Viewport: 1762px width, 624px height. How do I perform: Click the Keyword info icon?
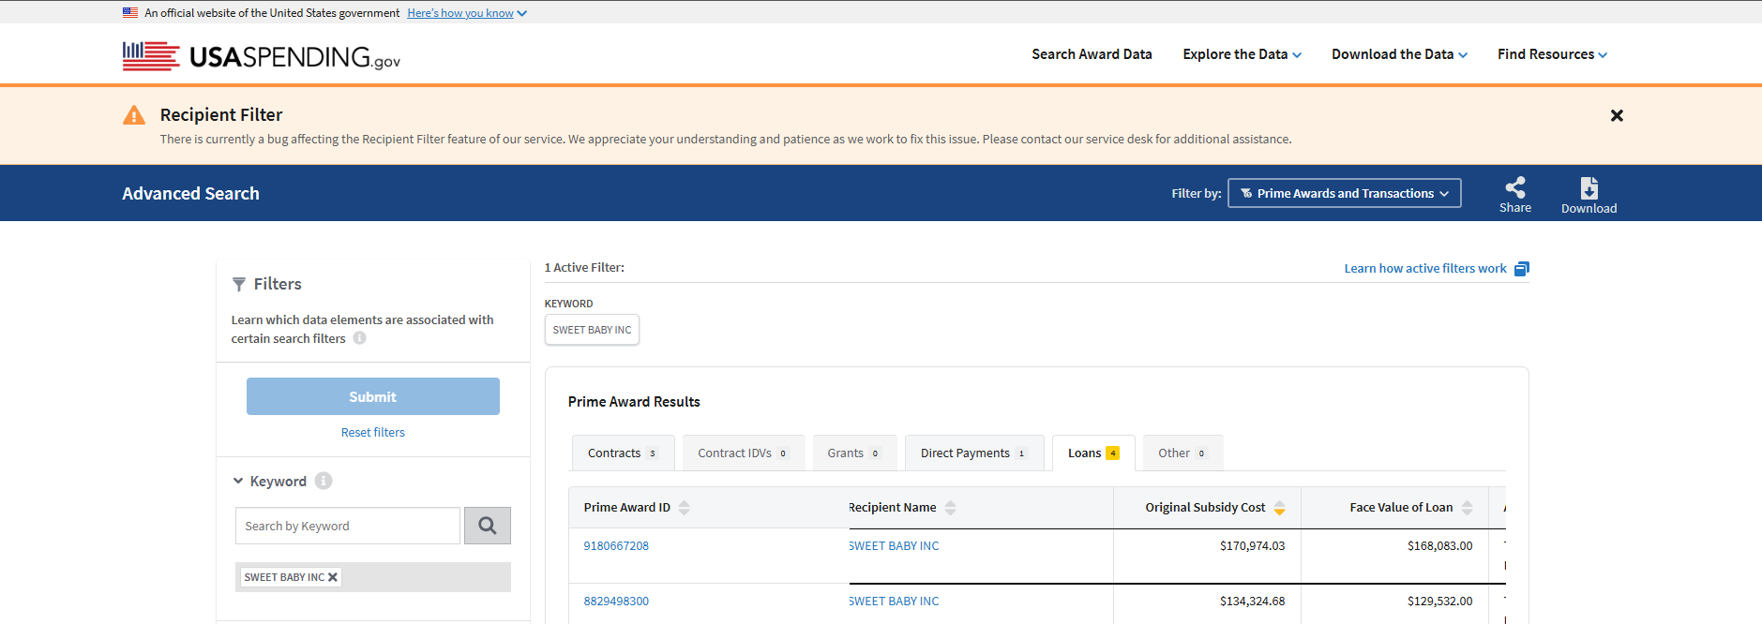(324, 481)
